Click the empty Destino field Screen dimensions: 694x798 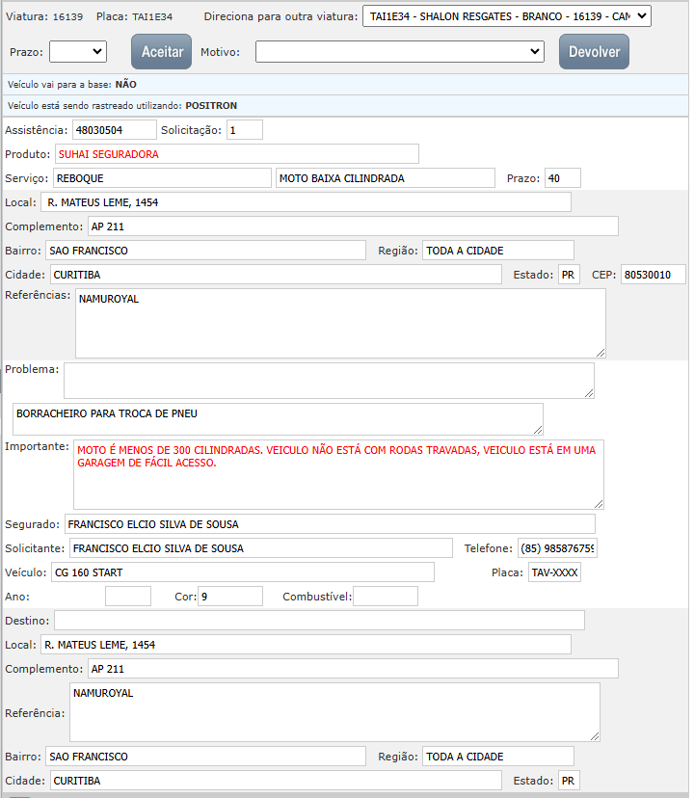coord(319,620)
